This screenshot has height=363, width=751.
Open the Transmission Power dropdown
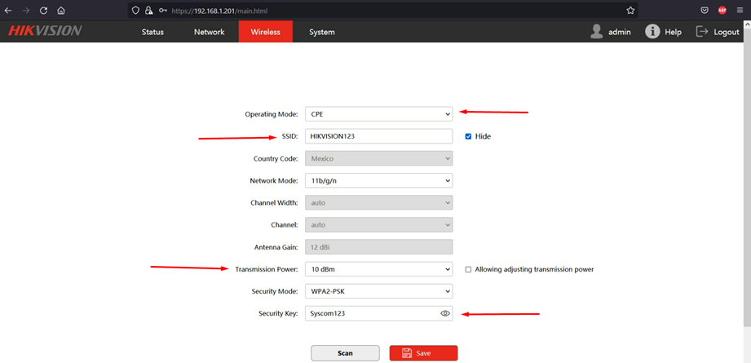[x=379, y=270]
